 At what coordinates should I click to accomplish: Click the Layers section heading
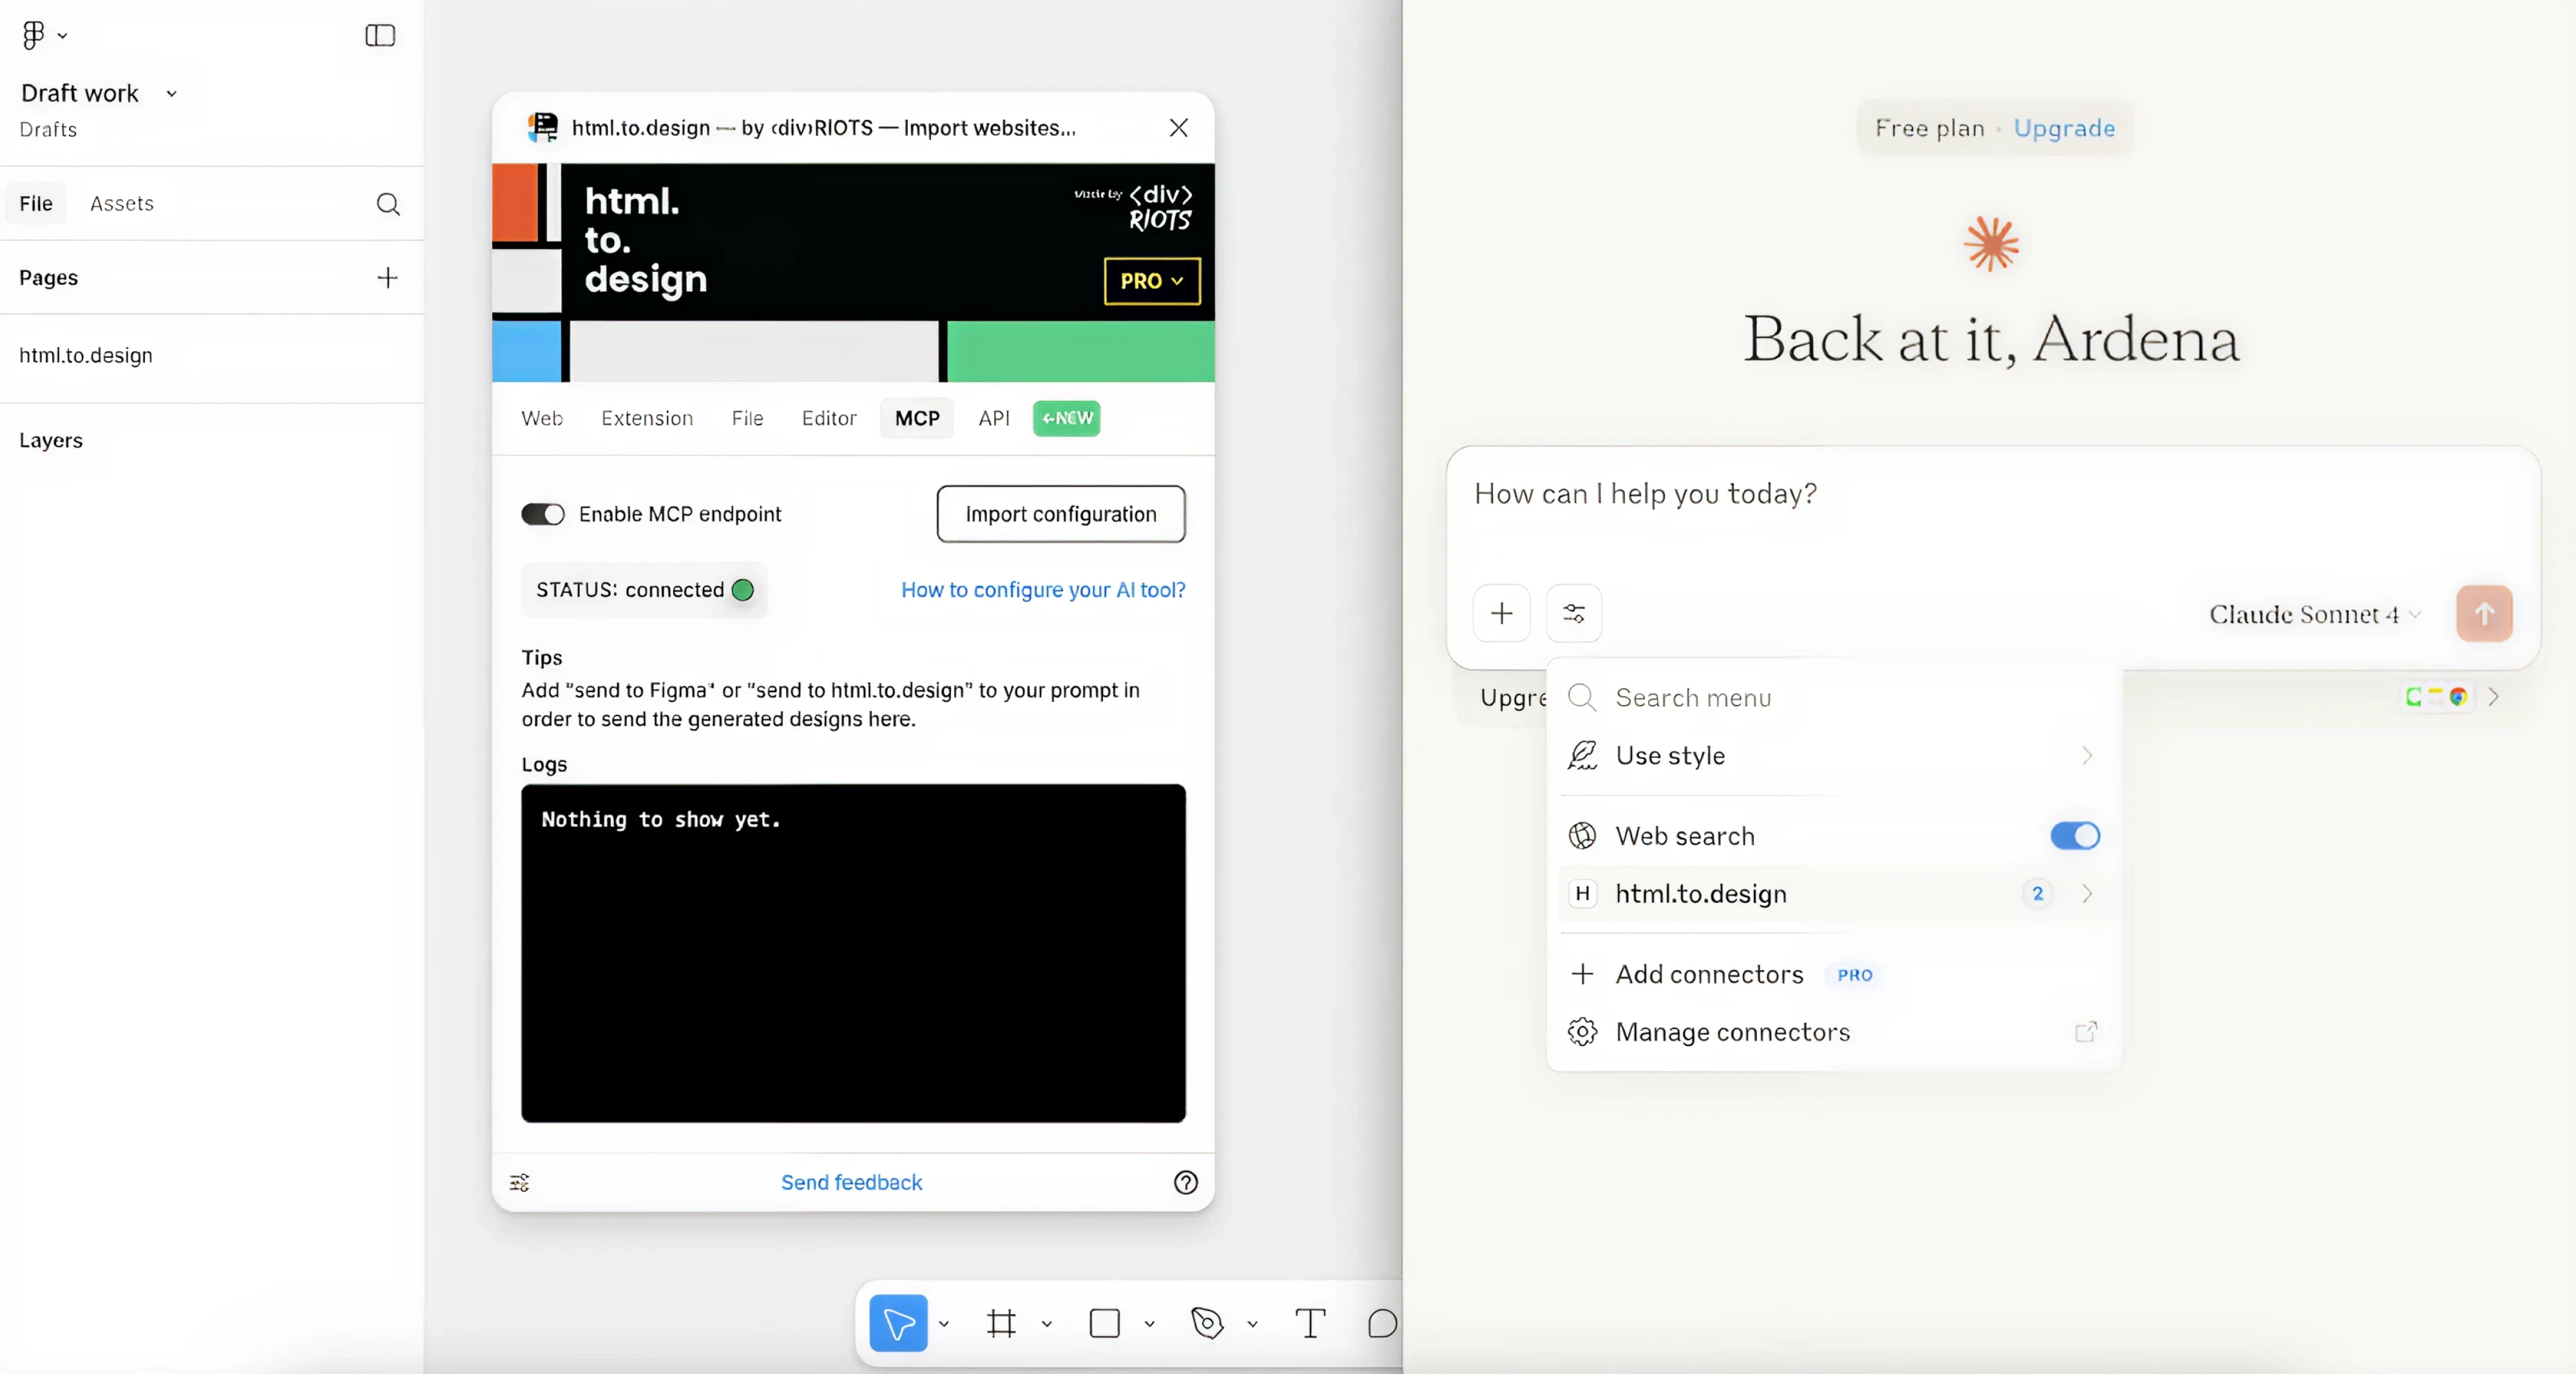point(51,440)
